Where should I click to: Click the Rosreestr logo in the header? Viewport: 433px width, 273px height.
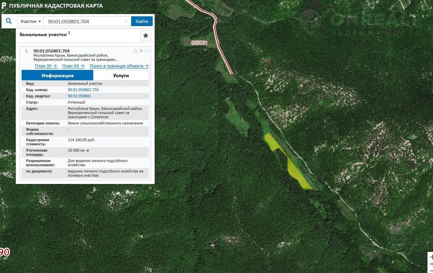[x=3, y=6]
